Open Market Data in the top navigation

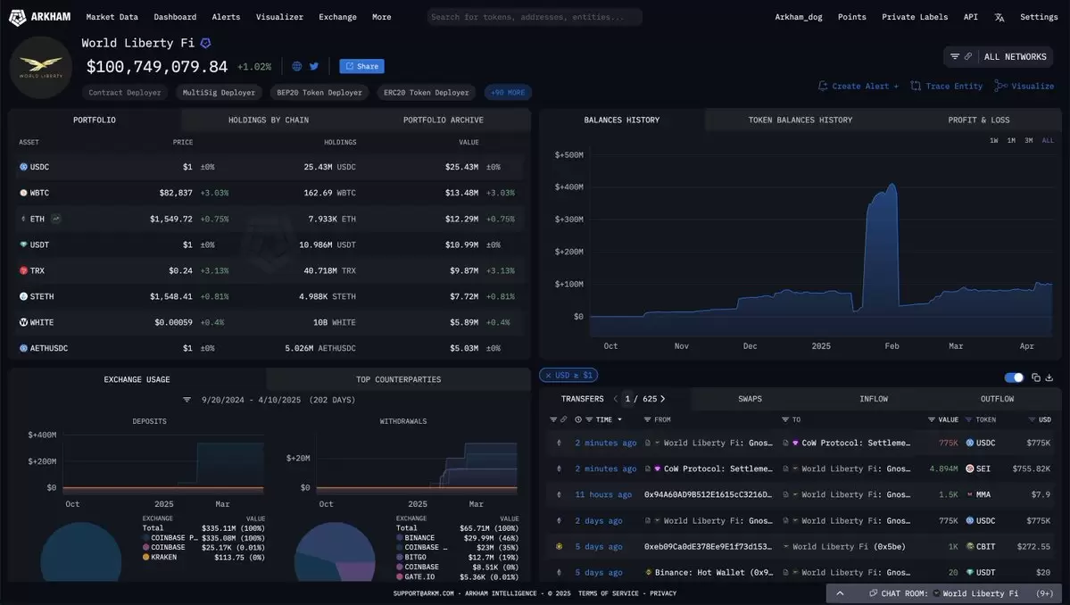(112, 17)
